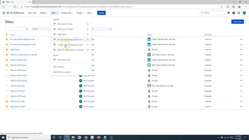
Task: Open the Owner filter dropdown
Action: tap(40, 29)
